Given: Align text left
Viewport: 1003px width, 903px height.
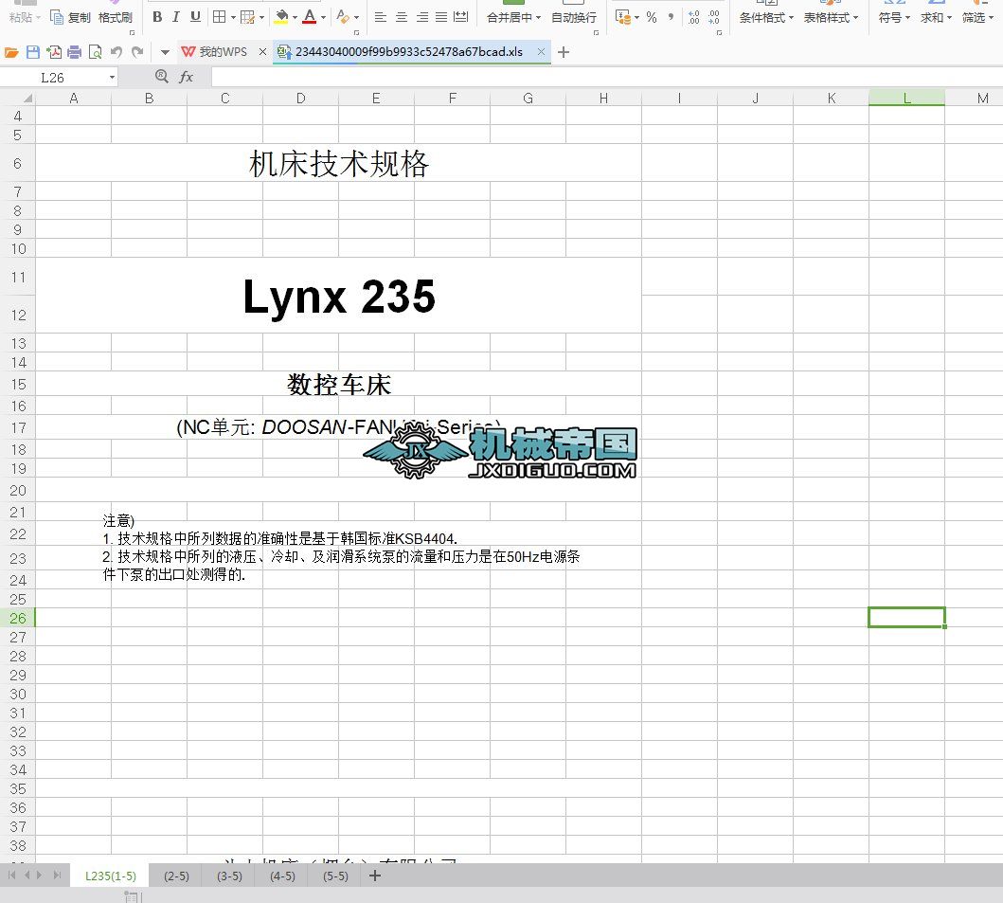Looking at the screenshot, I should pyautogui.click(x=381, y=17).
